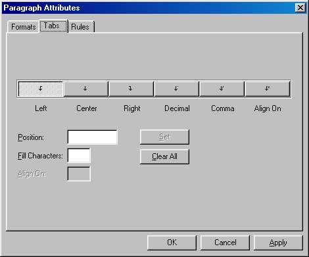The image size is (309, 257).
Task: Focus the Fill Characters input box
Action: (79, 156)
